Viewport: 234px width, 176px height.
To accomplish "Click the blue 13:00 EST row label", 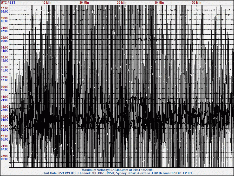I will [x=5, y=60].
